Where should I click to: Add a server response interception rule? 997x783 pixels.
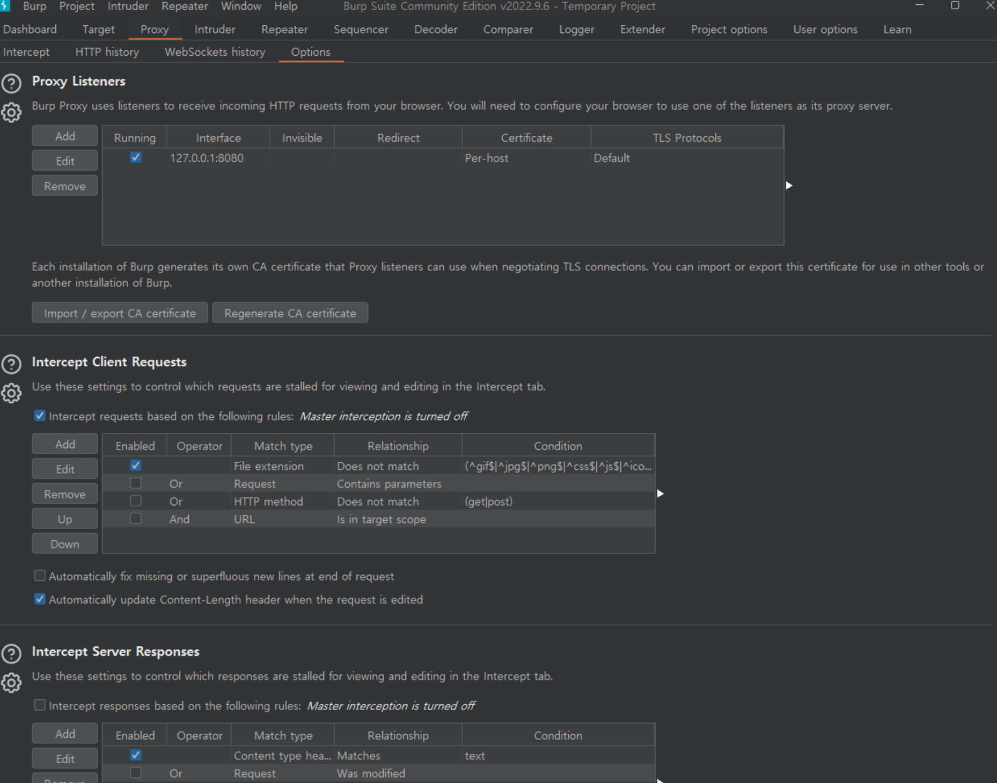coord(65,733)
